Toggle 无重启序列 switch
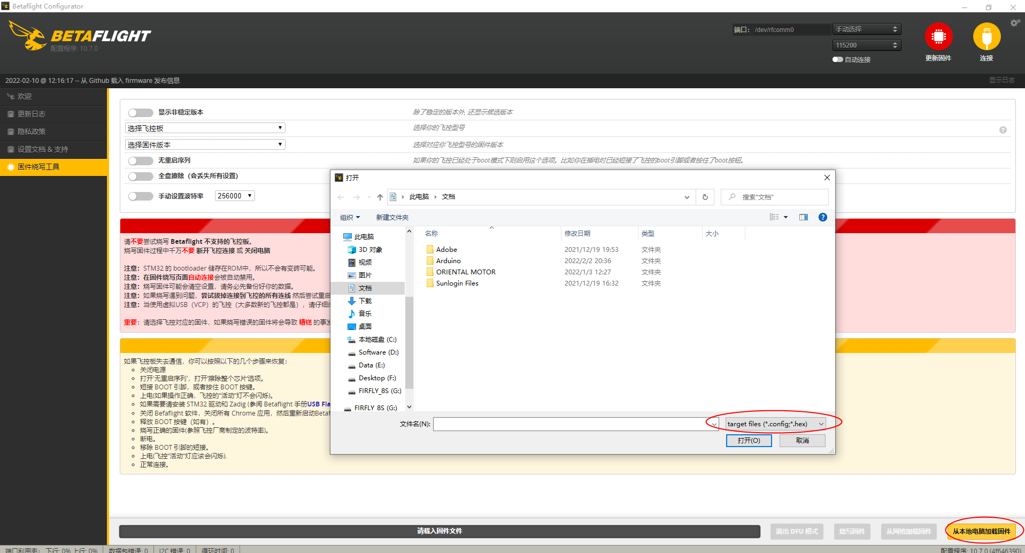 coord(141,160)
